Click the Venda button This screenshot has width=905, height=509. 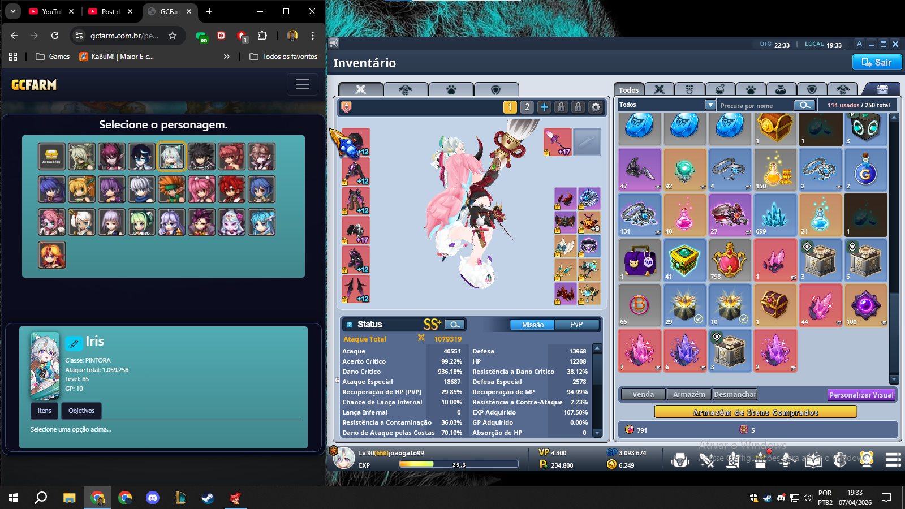coord(643,394)
